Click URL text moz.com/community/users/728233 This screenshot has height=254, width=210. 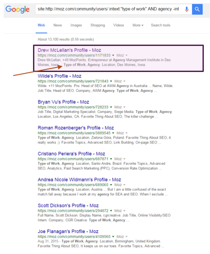click(x=73, y=107)
